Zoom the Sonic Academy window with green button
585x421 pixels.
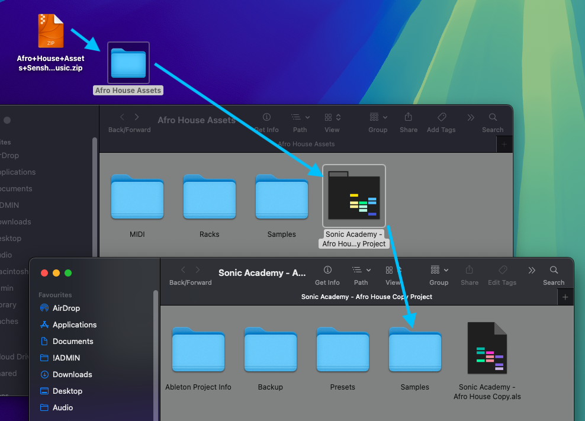[68, 273]
